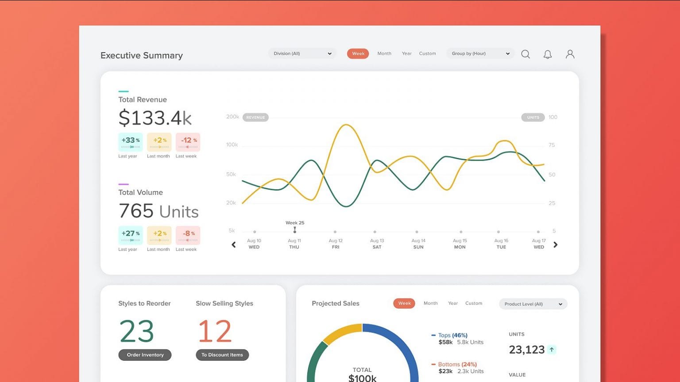The width and height of the screenshot is (680, 382).
Task: Click the right chevron to view later dates
Action: click(x=556, y=244)
